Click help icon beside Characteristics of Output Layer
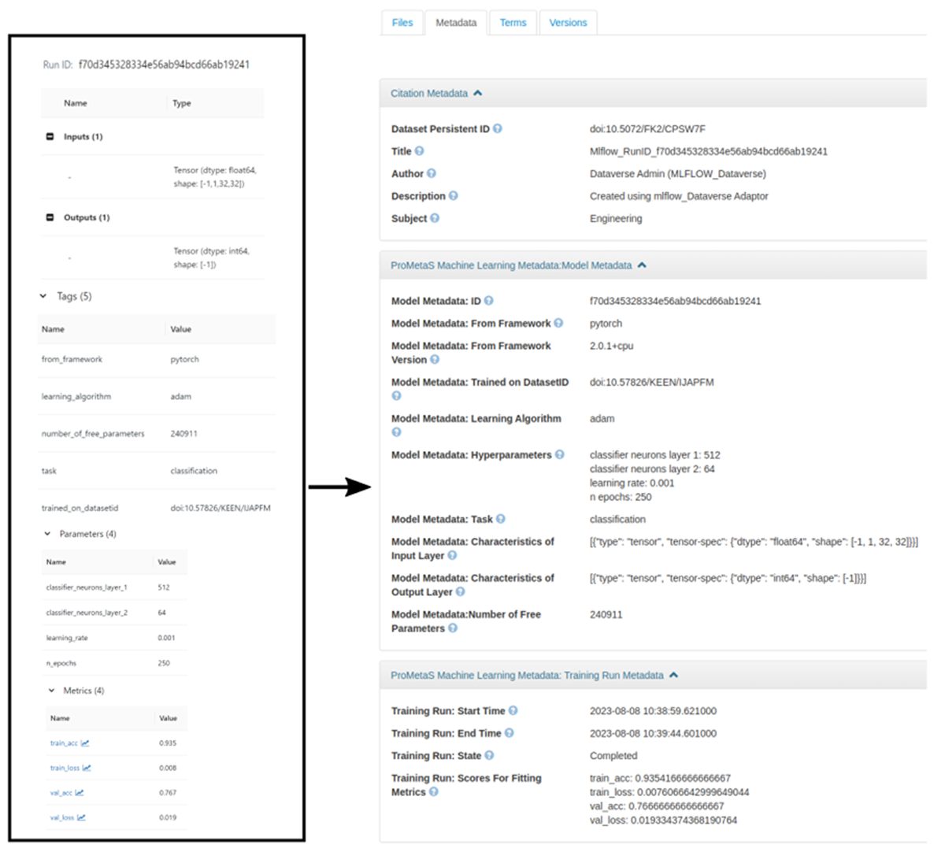The width and height of the screenshot is (945, 852). click(x=461, y=591)
